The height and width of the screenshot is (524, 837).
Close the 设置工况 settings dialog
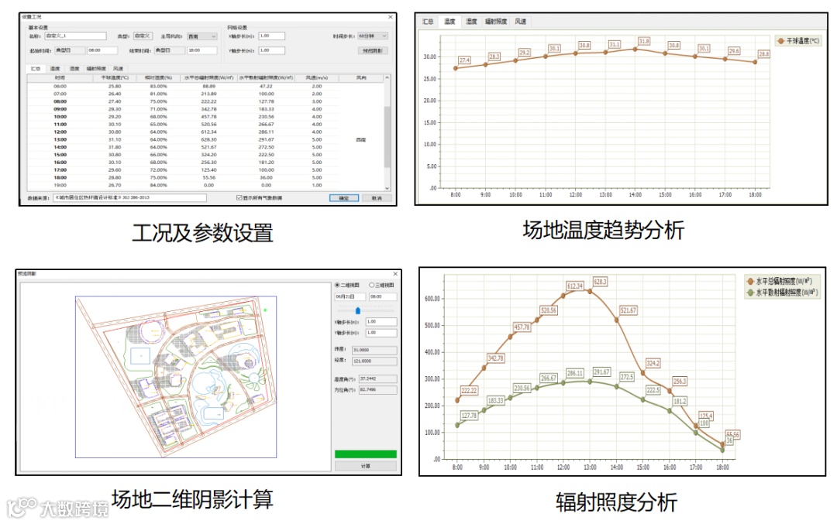pyautogui.click(x=390, y=17)
